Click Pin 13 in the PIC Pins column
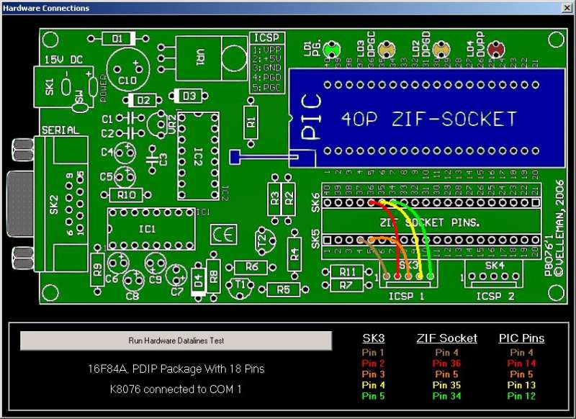Image resolution: width=576 pixels, height=419 pixels. tap(521, 385)
